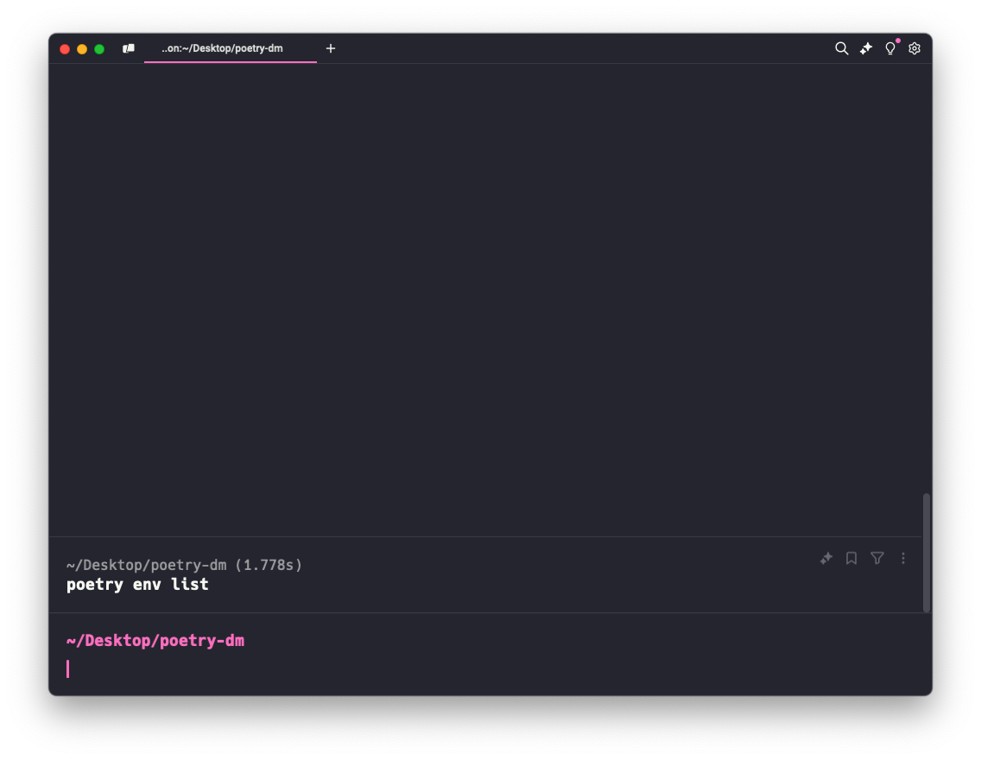The image size is (981, 760).
Task: Select the ~/Desktop/poetry-dm tab
Action: pyautogui.click(x=231, y=48)
